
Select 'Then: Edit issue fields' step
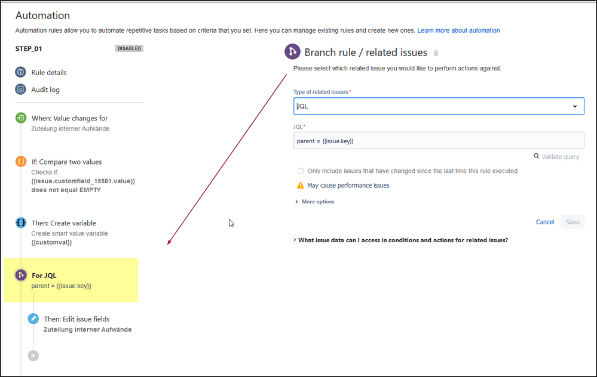click(76, 319)
